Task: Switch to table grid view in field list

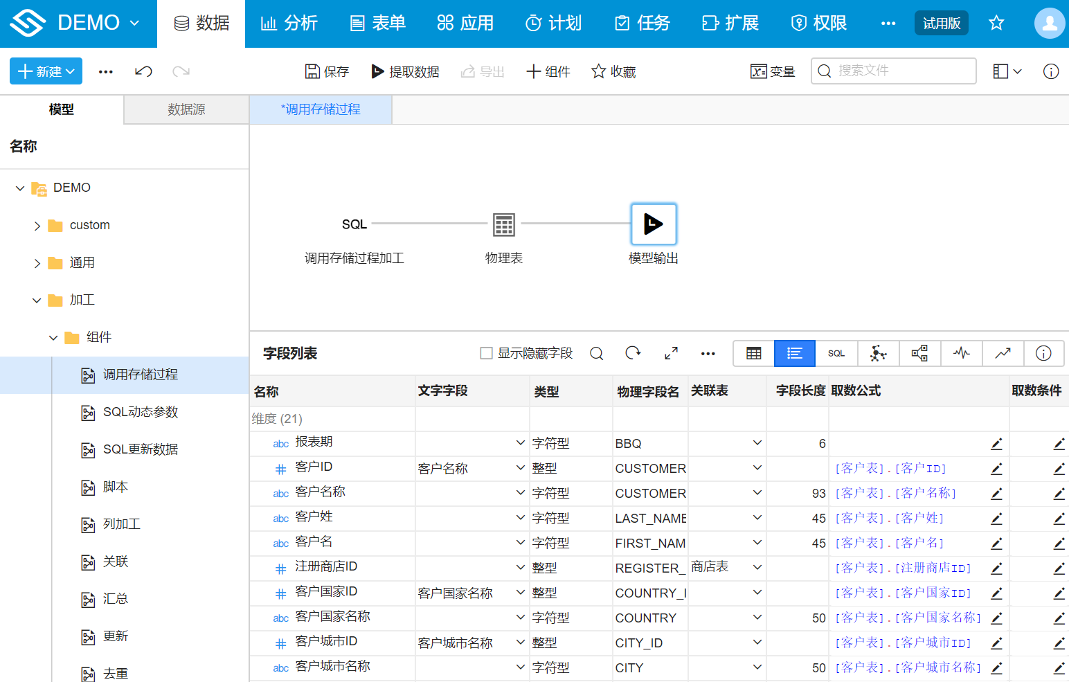Action: click(x=753, y=353)
